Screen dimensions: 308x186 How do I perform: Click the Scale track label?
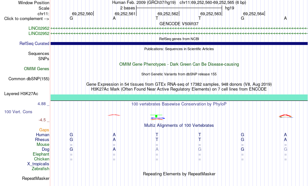[44, 8]
